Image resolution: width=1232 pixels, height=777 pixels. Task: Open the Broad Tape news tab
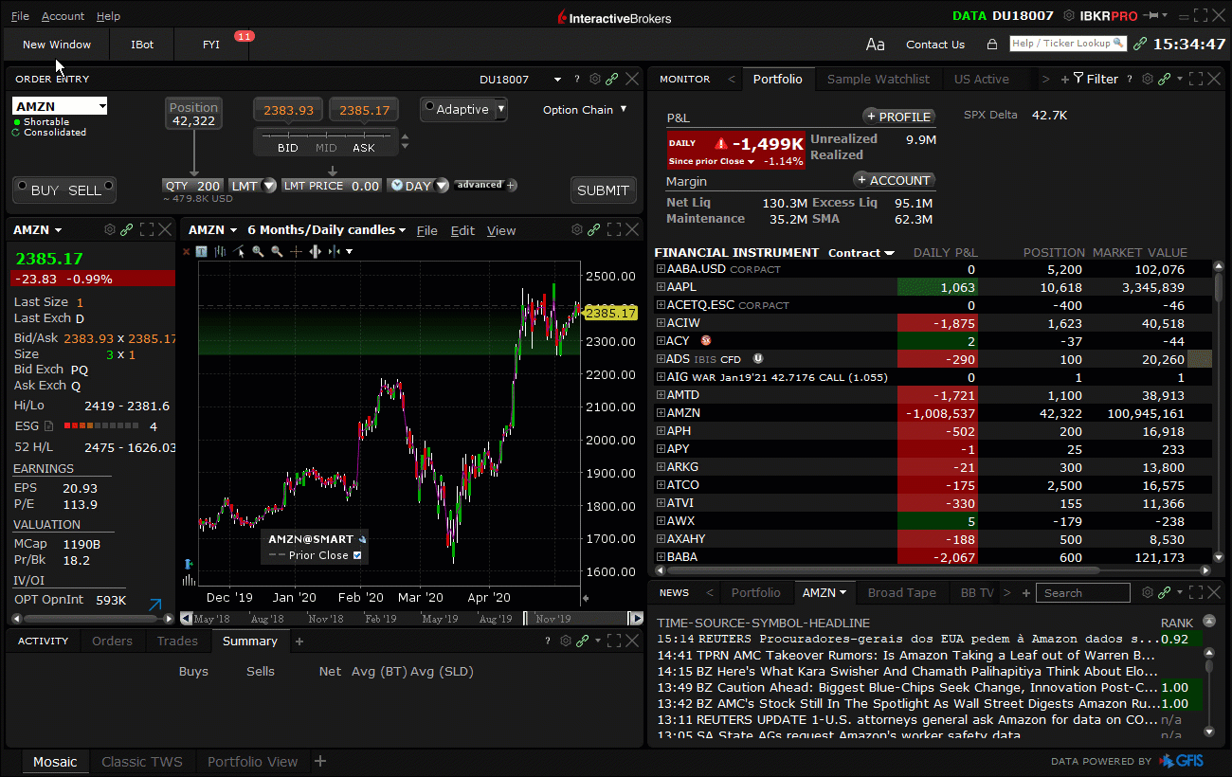(901, 592)
